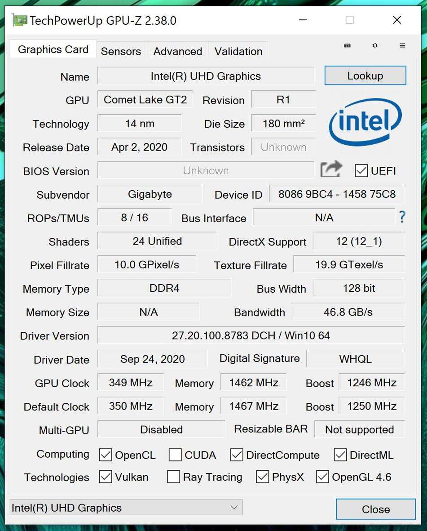Viewport: 427px width, 531px height.
Task: Click the Close button at bottom
Action: [x=375, y=509]
